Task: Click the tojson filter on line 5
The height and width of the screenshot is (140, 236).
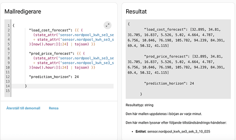Action: [81, 44]
